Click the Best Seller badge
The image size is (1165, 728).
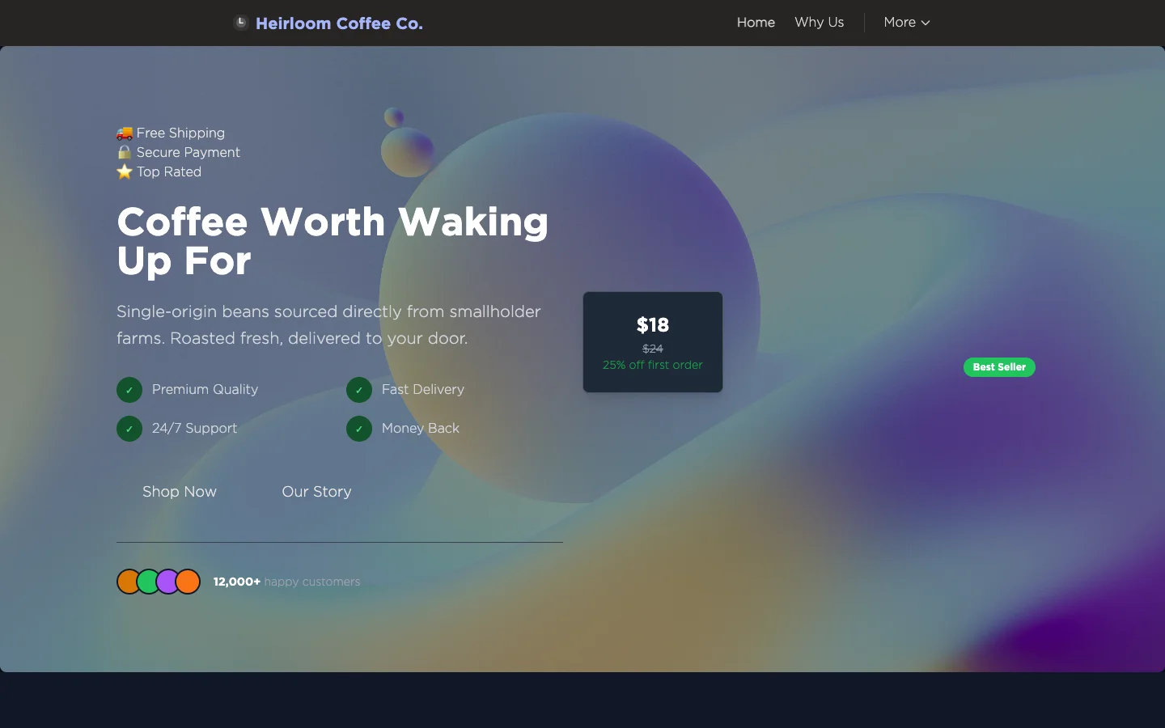(x=999, y=367)
